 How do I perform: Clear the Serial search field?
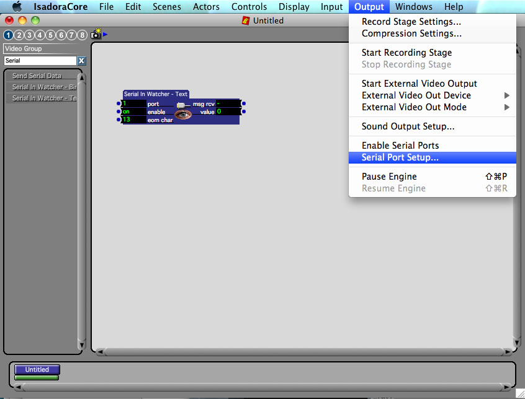click(81, 61)
